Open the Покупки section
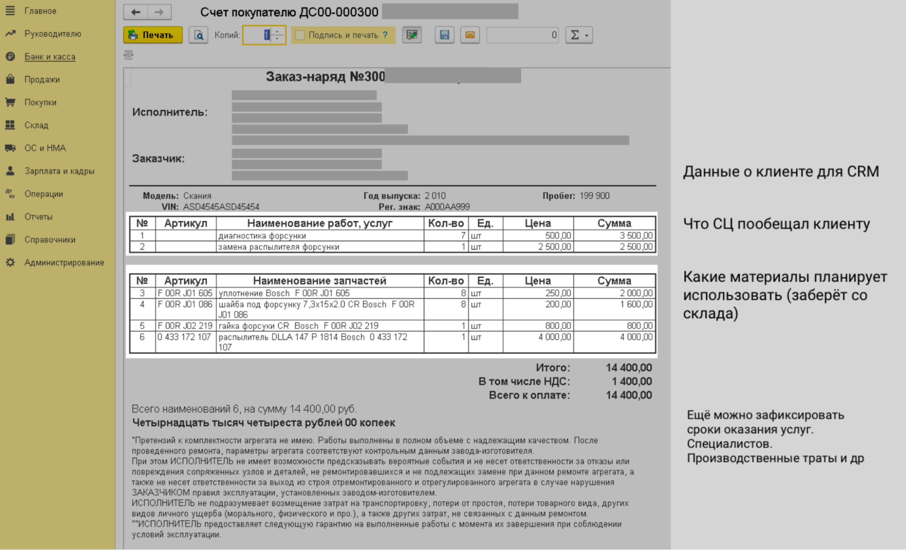 40,102
